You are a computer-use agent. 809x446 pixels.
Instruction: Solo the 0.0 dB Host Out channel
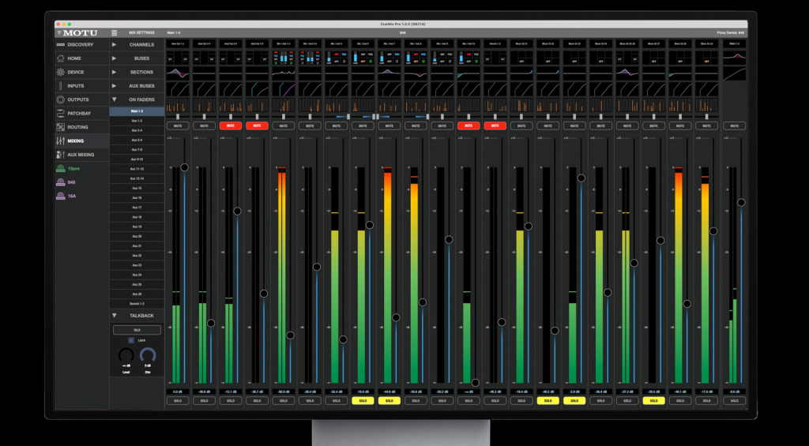pyautogui.click(x=178, y=401)
